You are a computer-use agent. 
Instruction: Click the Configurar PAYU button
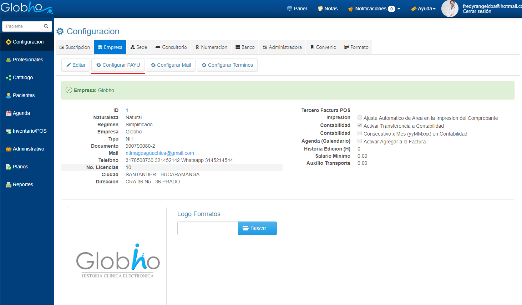click(118, 65)
